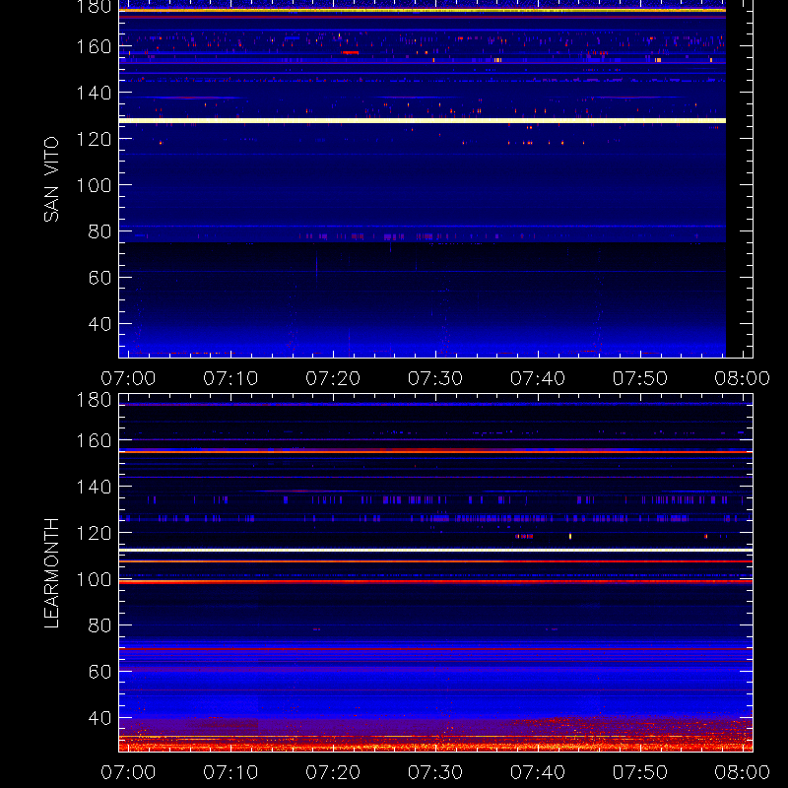
Task: Choose the 07:30 time label under Learmonth plot
Action: click(435, 772)
